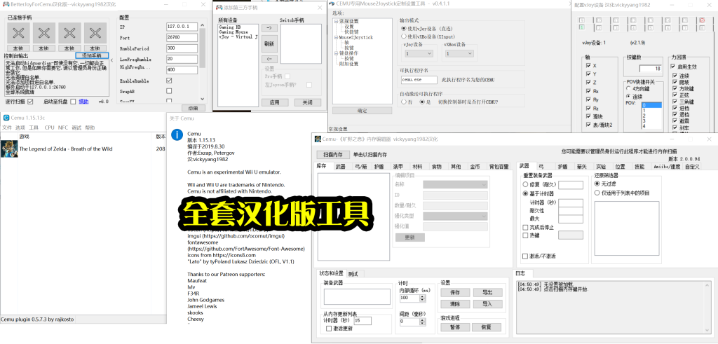Switch to the 弓/箭 tab
The width and height of the screenshot is (718, 344).
[x=360, y=167]
